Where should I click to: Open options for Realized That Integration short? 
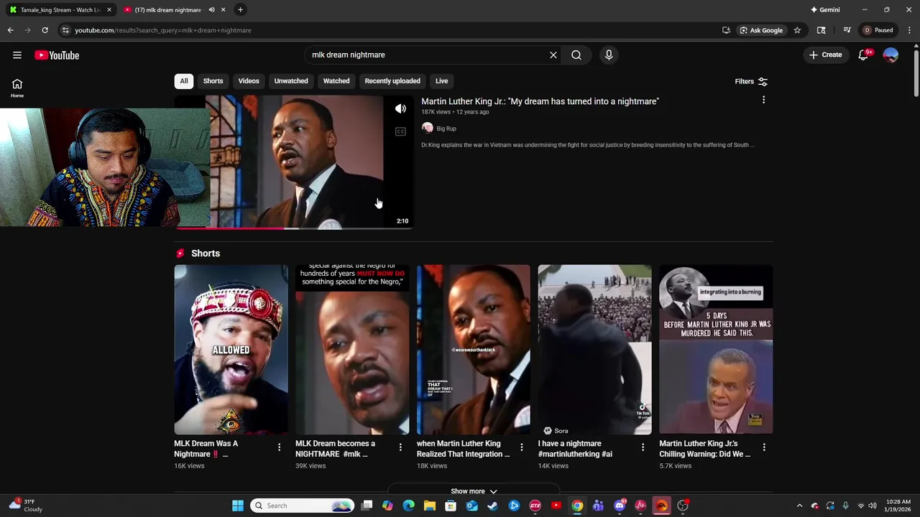522,447
